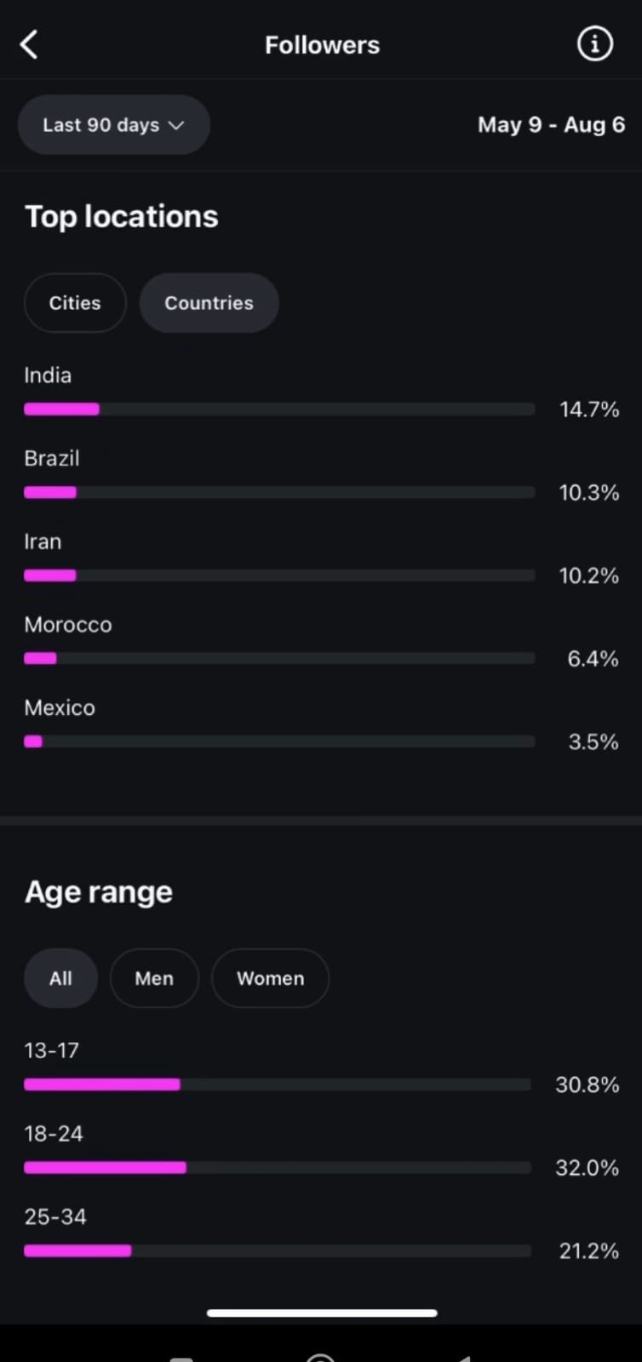Image resolution: width=642 pixels, height=1362 pixels.
Task: Tap the back arrow icon
Action: (x=30, y=44)
